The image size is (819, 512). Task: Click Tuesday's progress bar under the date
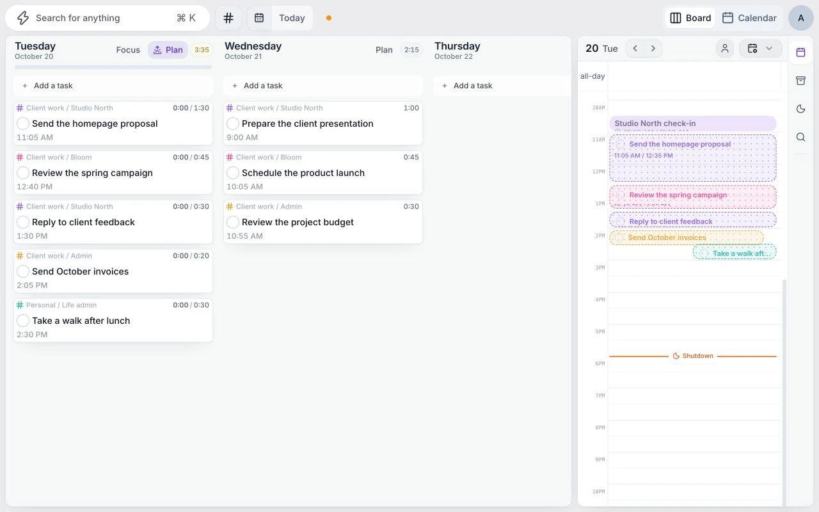click(113, 67)
